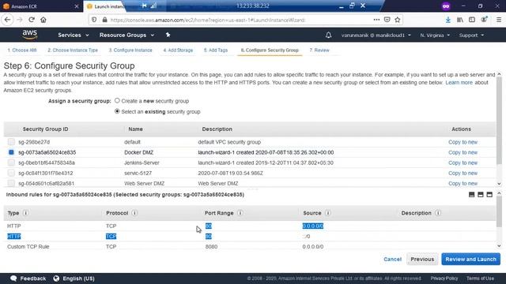This screenshot has height=284, width=506.
Task: Select Create a new security group radio
Action: point(117,100)
